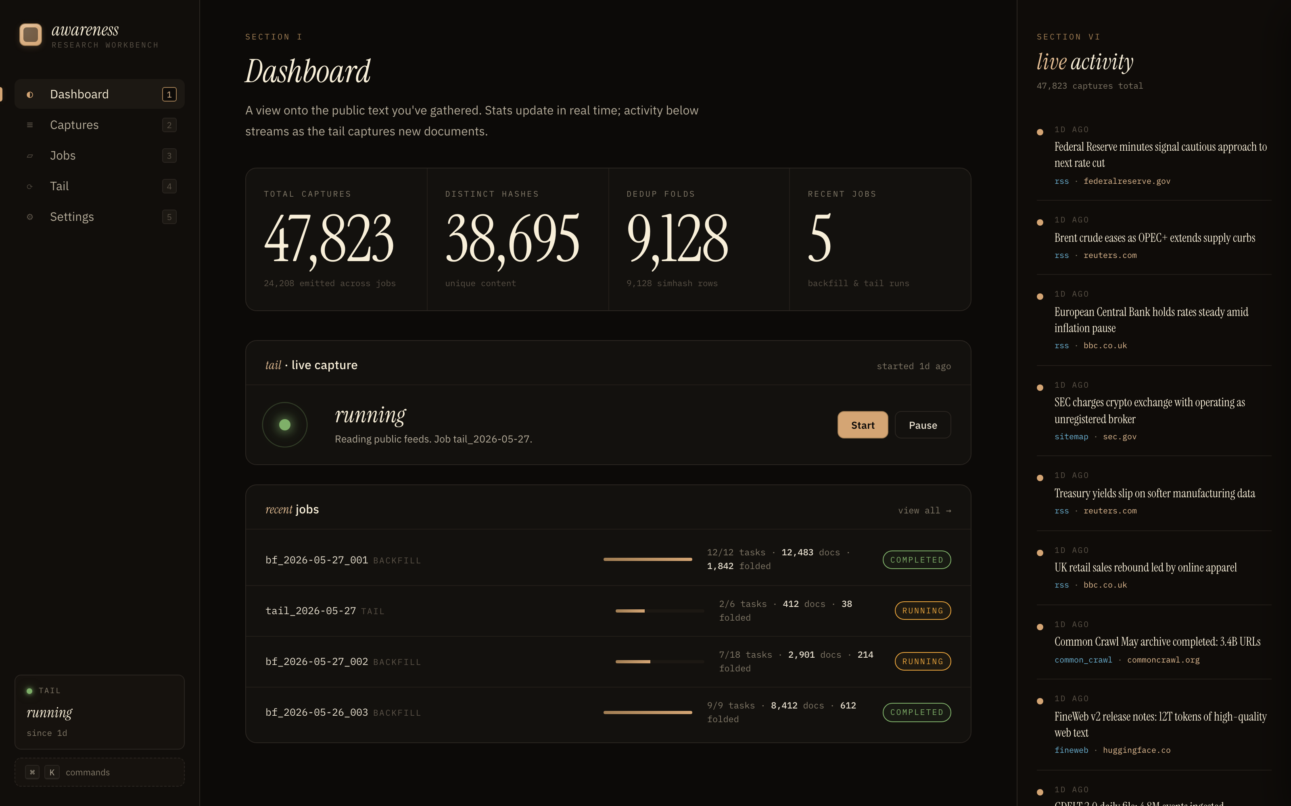Image resolution: width=1291 pixels, height=806 pixels.
Task: Open European Central Bank holds rates headline
Action: (1151, 320)
